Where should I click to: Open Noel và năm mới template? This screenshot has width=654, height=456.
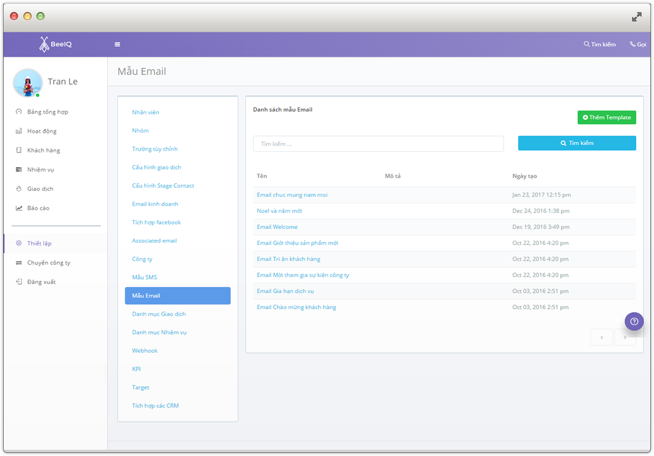coord(279,211)
